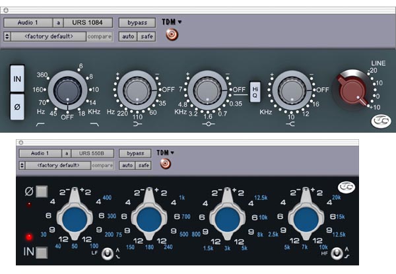396x274 pixels.
Task: Click the IN button on URS 1084
Action: 17,79
